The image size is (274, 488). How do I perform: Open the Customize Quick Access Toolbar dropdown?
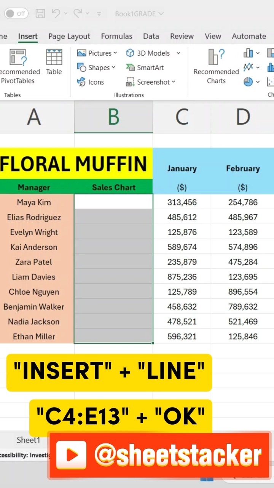click(99, 14)
